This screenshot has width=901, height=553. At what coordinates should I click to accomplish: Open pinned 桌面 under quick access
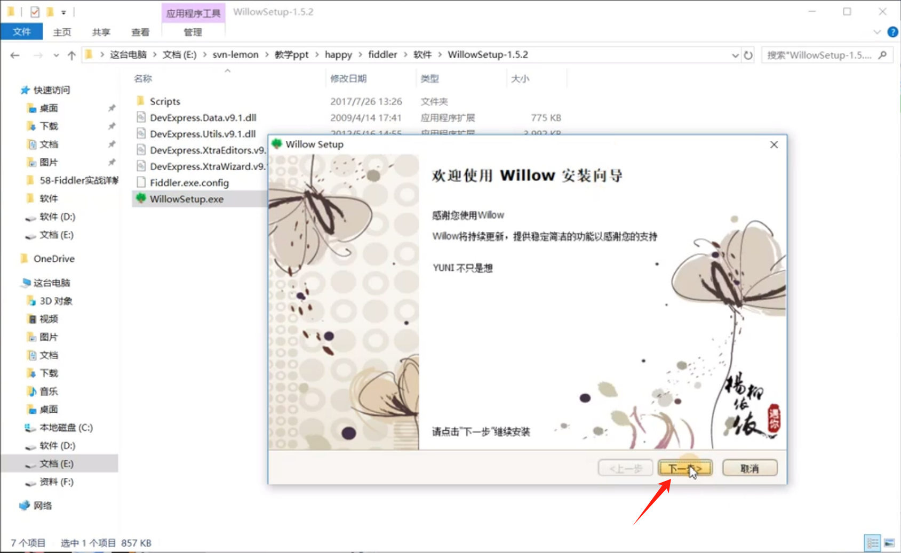click(x=49, y=108)
